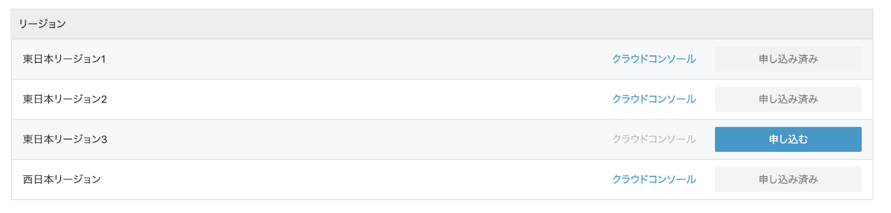
Task: Click the リージョン table header
Action: (42, 24)
